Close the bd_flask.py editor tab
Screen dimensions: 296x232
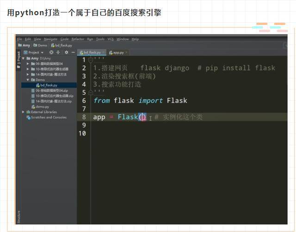click(x=104, y=52)
